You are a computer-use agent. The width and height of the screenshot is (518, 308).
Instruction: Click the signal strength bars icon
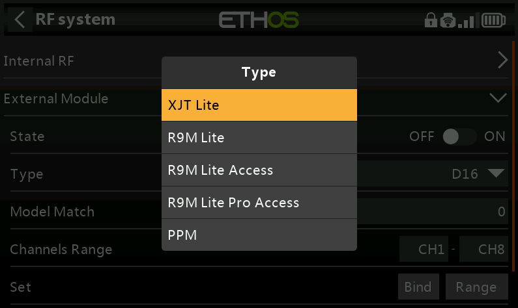pyautogui.click(x=466, y=21)
